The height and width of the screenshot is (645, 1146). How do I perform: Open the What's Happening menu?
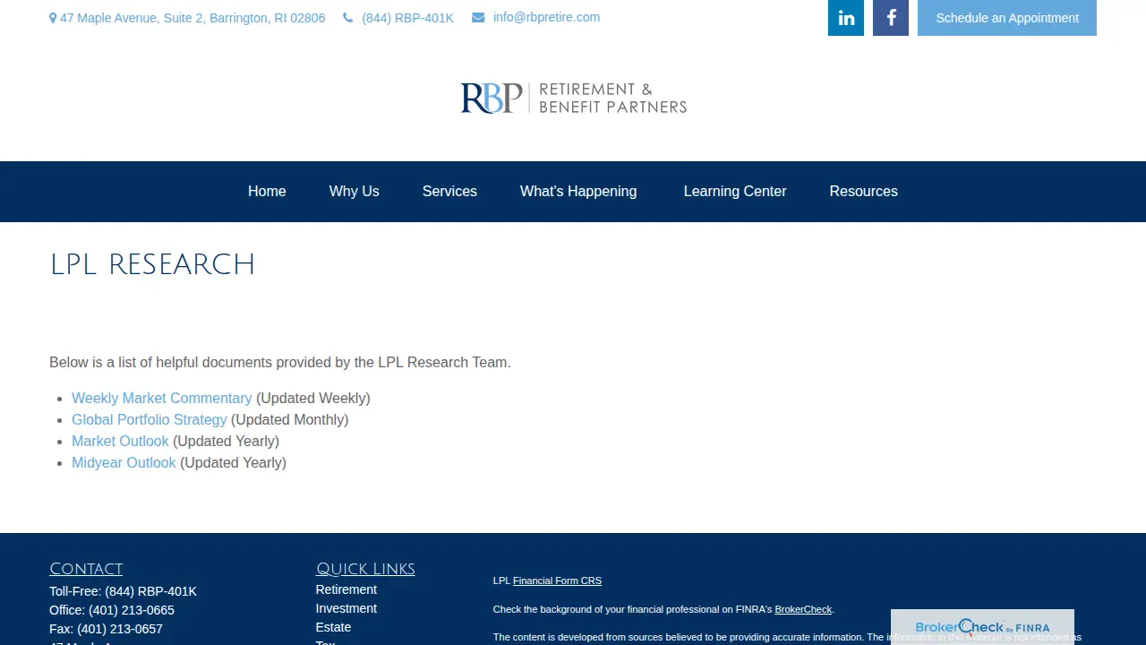pyautogui.click(x=578, y=191)
